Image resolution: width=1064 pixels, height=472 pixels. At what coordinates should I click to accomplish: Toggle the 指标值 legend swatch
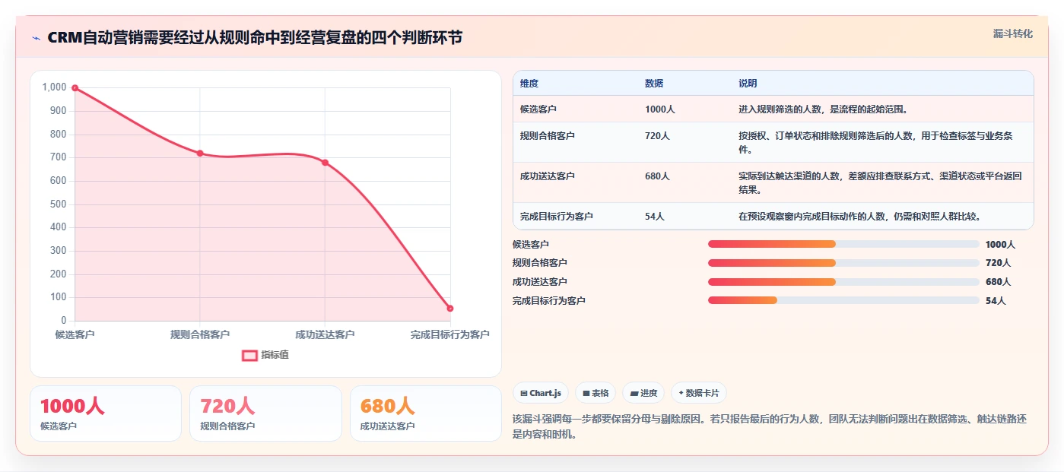249,355
